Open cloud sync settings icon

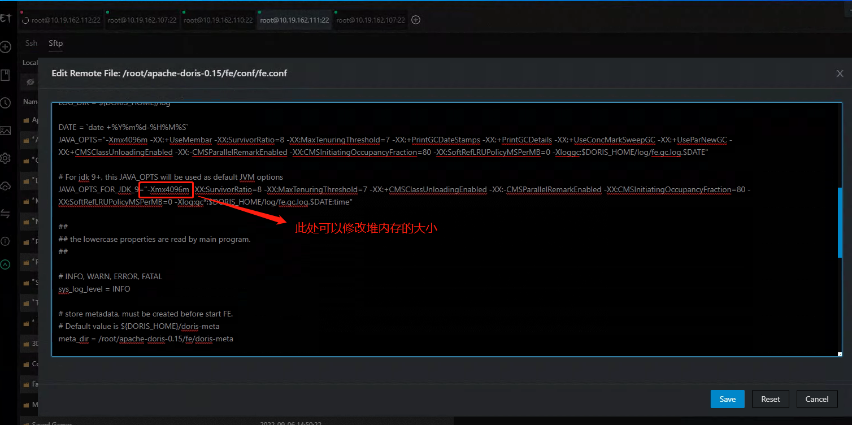point(6,186)
